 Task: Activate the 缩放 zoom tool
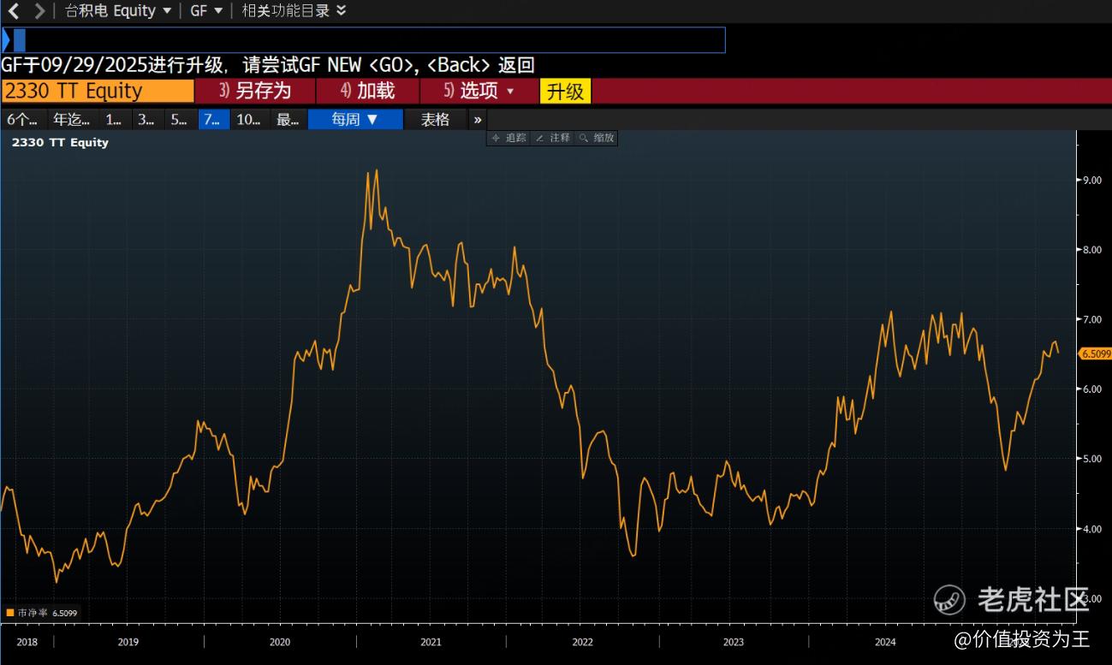(x=597, y=138)
